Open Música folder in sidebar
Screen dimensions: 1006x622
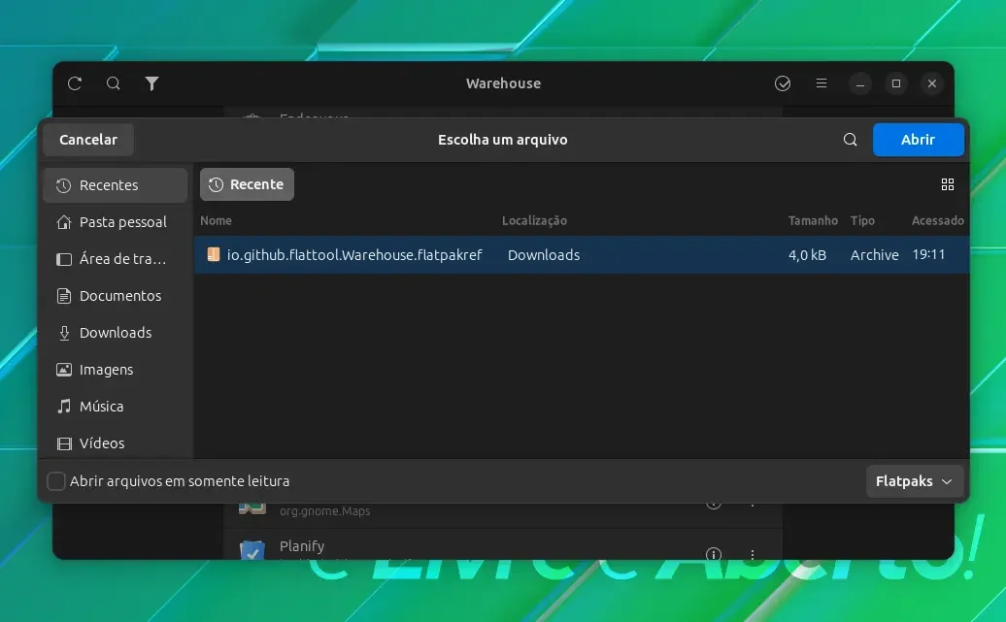(116, 407)
